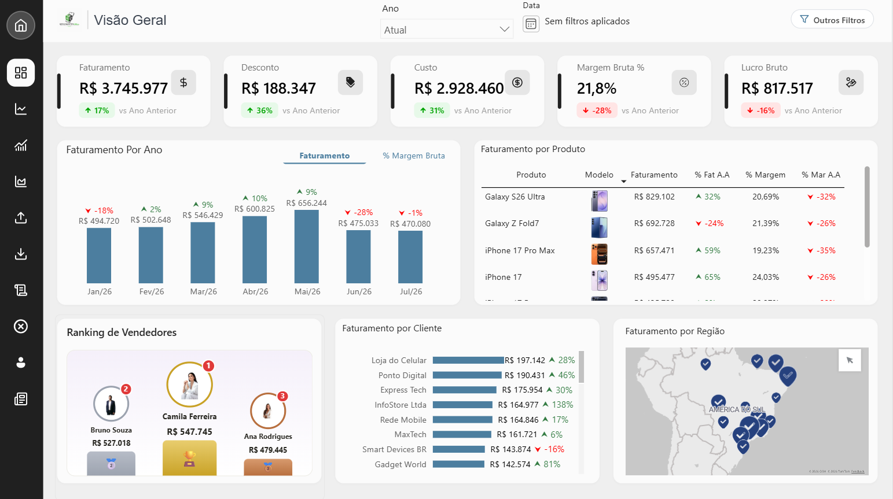Click the map select cursor tool
Viewport: 893px width, 499px height.
(850, 360)
